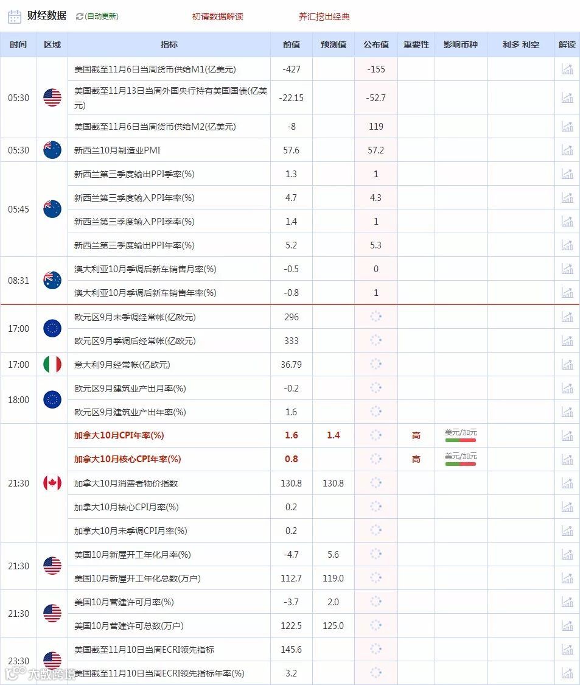Image resolution: width=580 pixels, height=685 pixels.
Task: Open chart icon for 美国营建许可月率 row
Action: coord(567,602)
